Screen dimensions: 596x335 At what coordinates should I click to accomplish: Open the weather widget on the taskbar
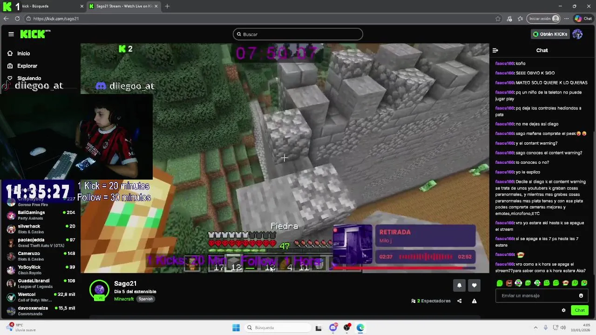[x=21, y=328]
